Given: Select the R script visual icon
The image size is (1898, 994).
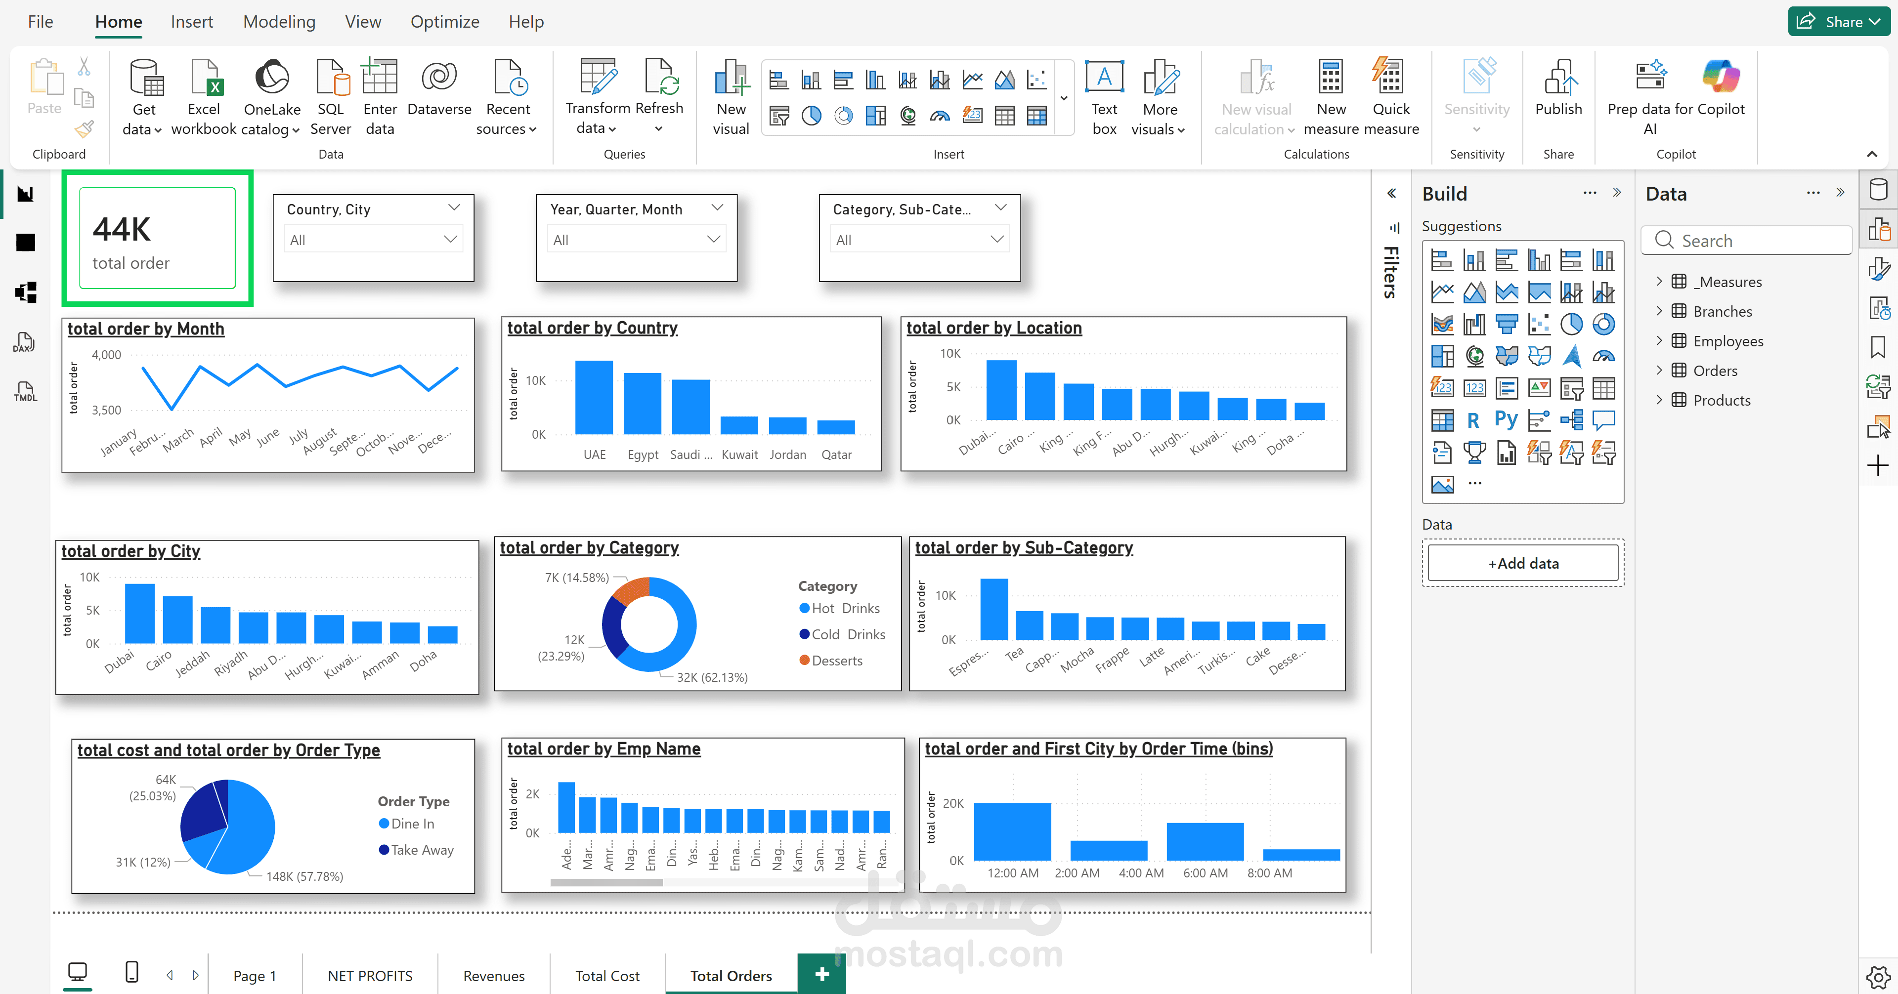Looking at the screenshot, I should tap(1473, 420).
